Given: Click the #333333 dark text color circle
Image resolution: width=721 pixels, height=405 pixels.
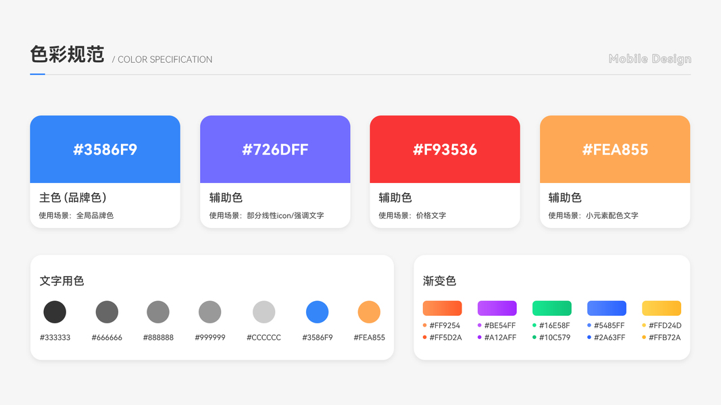Looking at the screenshot, I should [x=55, y=312].
